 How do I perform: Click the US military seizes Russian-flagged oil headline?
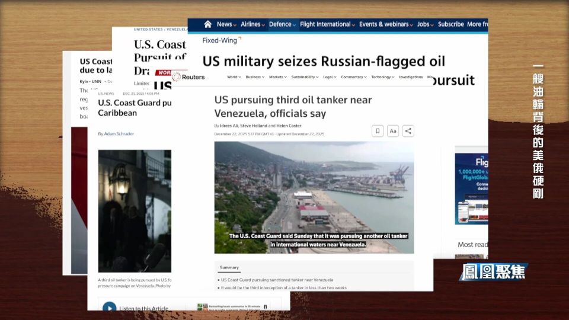pyautogui.click(x=324, y=61)
